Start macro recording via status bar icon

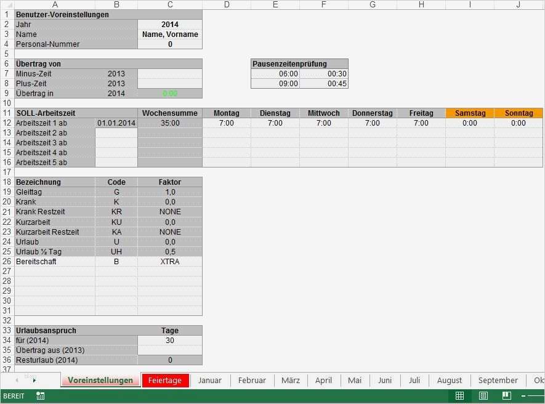(x=40, y=397)
